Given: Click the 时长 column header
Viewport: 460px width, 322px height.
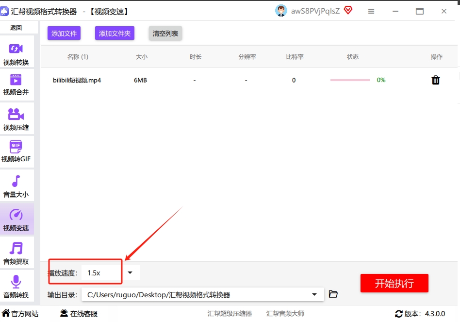Looking at the screenshot, I should [196, 57].
